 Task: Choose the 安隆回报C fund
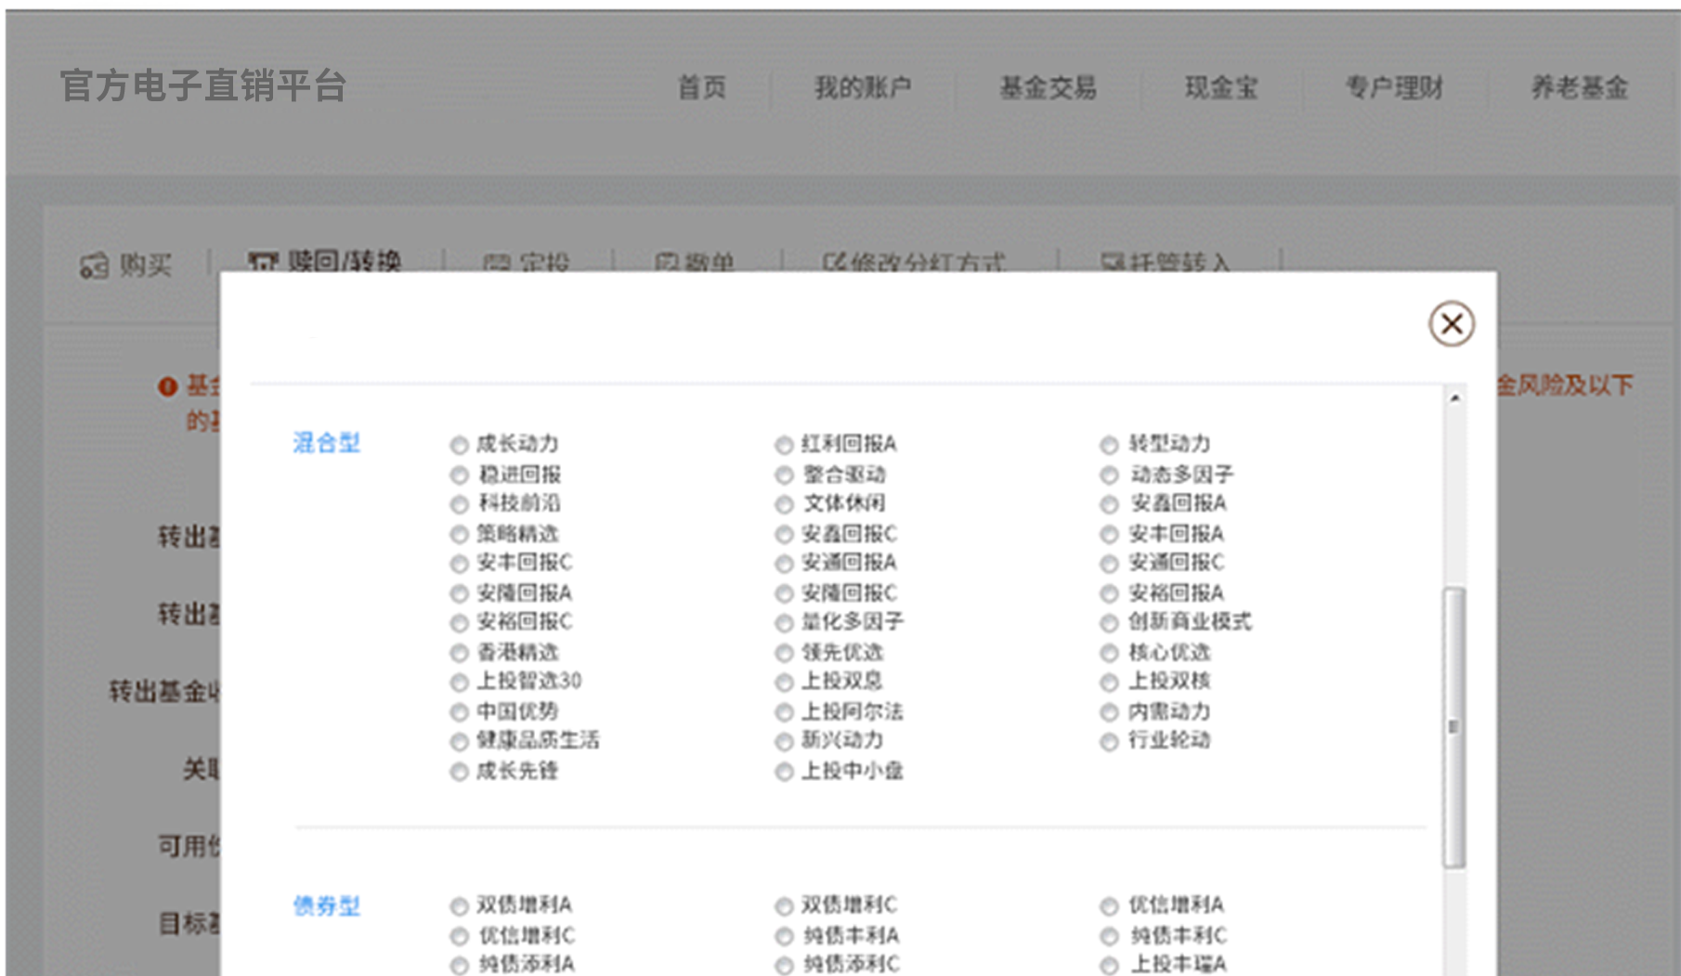[784, 593]
